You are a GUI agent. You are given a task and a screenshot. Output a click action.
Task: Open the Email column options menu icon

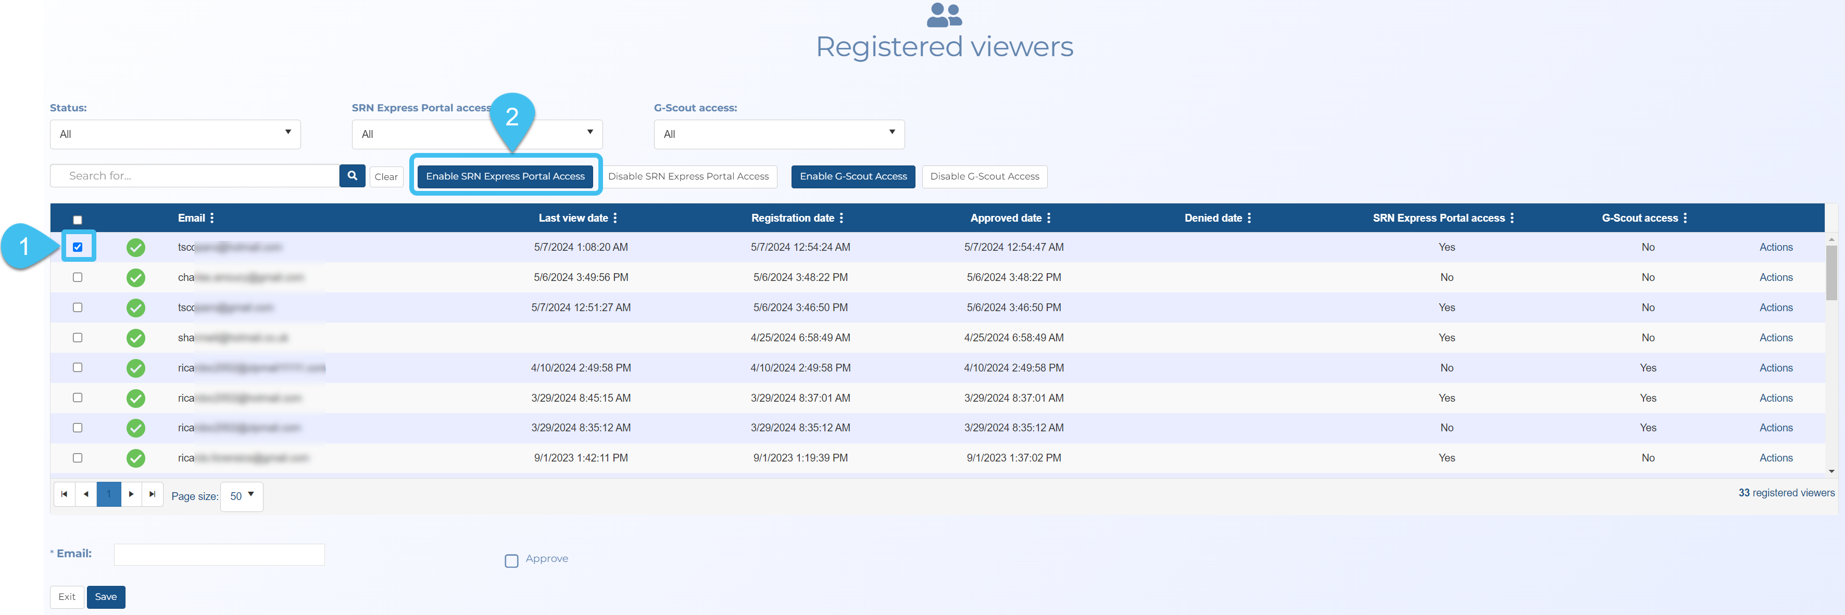[x=212, y=217]
